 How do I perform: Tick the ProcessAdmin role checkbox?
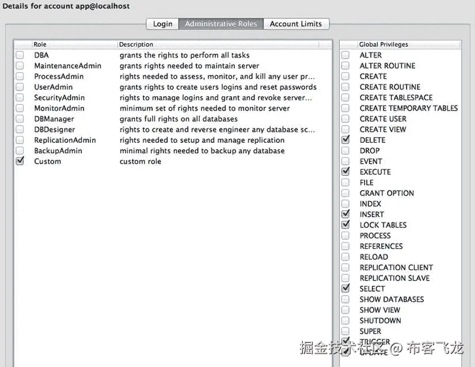[x=20, y=77]
